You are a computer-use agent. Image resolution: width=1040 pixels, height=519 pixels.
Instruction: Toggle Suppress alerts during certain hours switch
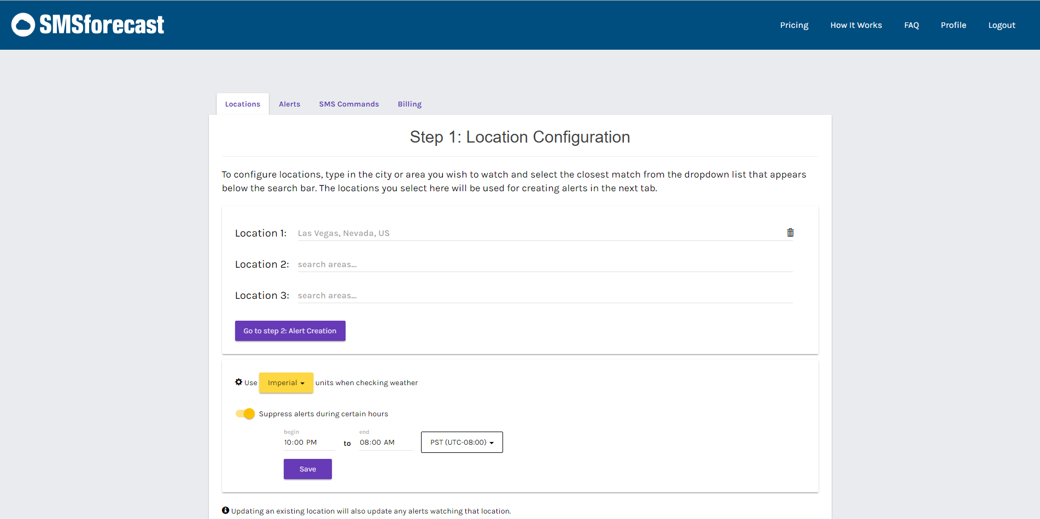click(245, 414)
